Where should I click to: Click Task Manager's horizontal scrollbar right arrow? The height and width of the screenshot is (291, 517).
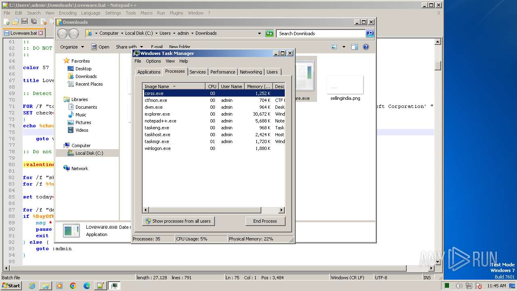click(x=282, y=210)
